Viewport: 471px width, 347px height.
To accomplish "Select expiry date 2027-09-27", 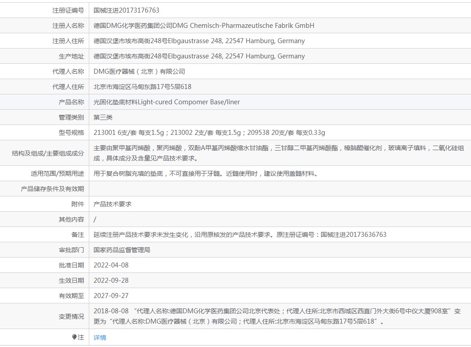I will click(111, 296).
